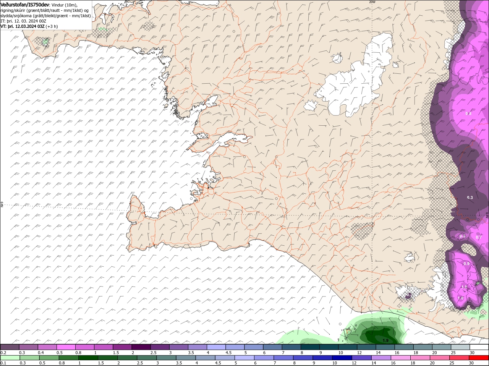Click the 0.9 snowfall value on the map
Viewport: 489px width, 366px height.
[x=466, y=264]
